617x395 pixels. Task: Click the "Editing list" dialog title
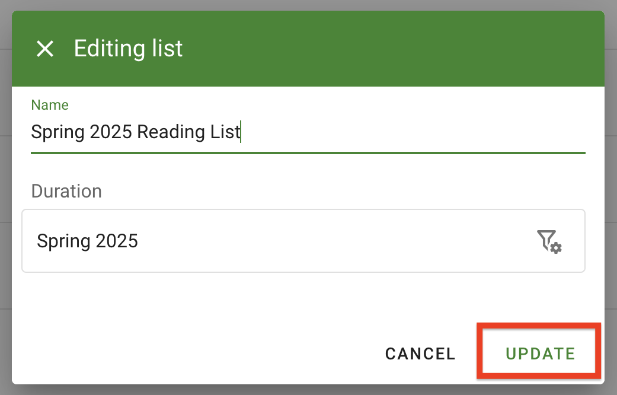click(x=128, y=48)
